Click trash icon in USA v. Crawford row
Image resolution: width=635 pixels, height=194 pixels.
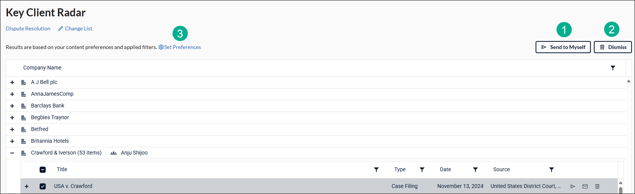coord(597,186)
